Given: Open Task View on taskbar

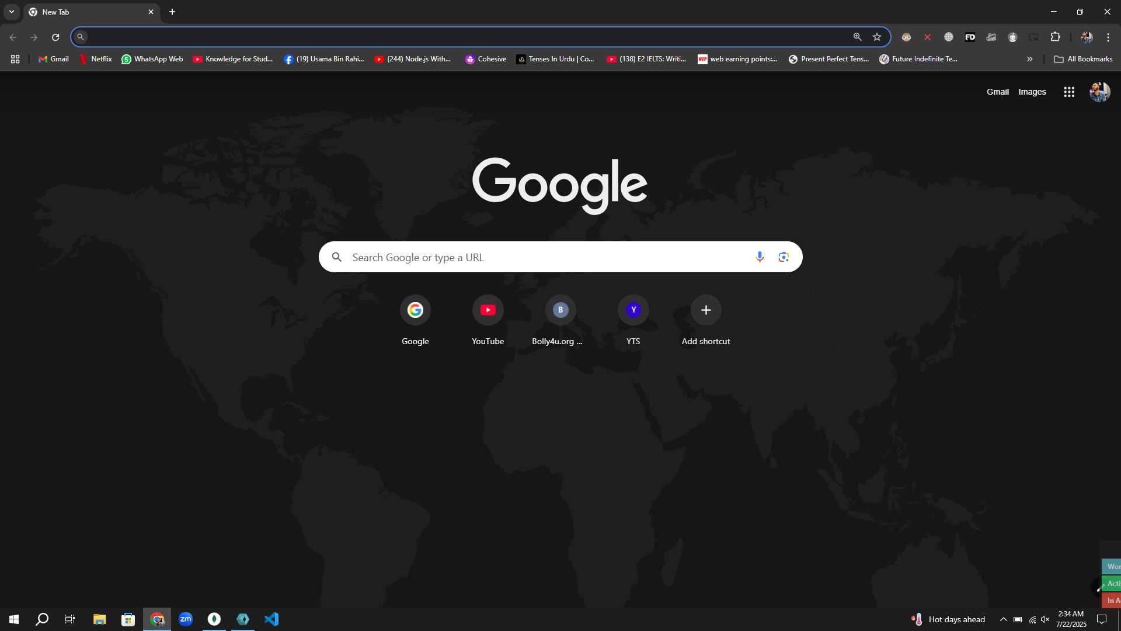Looking at the screenshot, I should [70, 619].
